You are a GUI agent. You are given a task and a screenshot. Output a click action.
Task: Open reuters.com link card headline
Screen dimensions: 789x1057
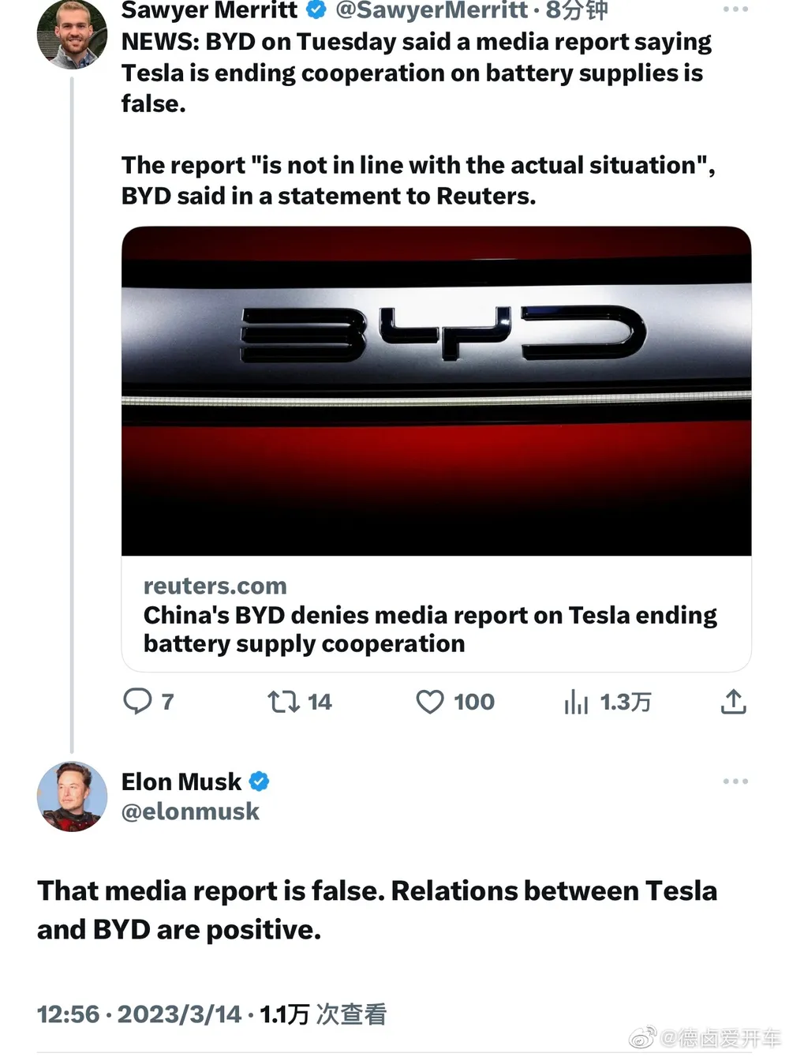(x=430, y=629)
